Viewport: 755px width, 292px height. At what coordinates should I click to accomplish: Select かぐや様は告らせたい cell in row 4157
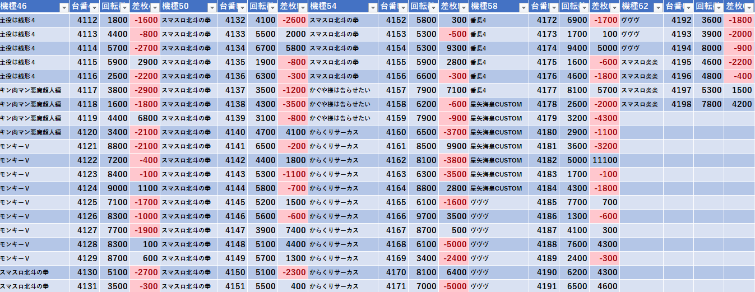(x=343, y=90)
